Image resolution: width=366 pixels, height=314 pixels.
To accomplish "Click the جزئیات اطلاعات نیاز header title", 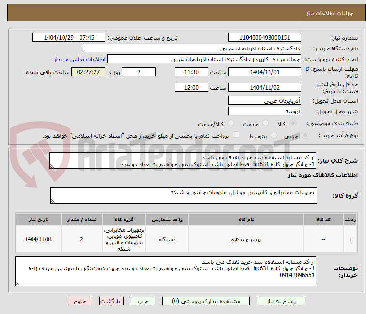I will coord(330,13).
